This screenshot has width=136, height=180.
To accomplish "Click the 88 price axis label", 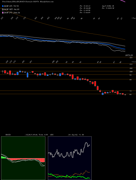I will [130, 80].
